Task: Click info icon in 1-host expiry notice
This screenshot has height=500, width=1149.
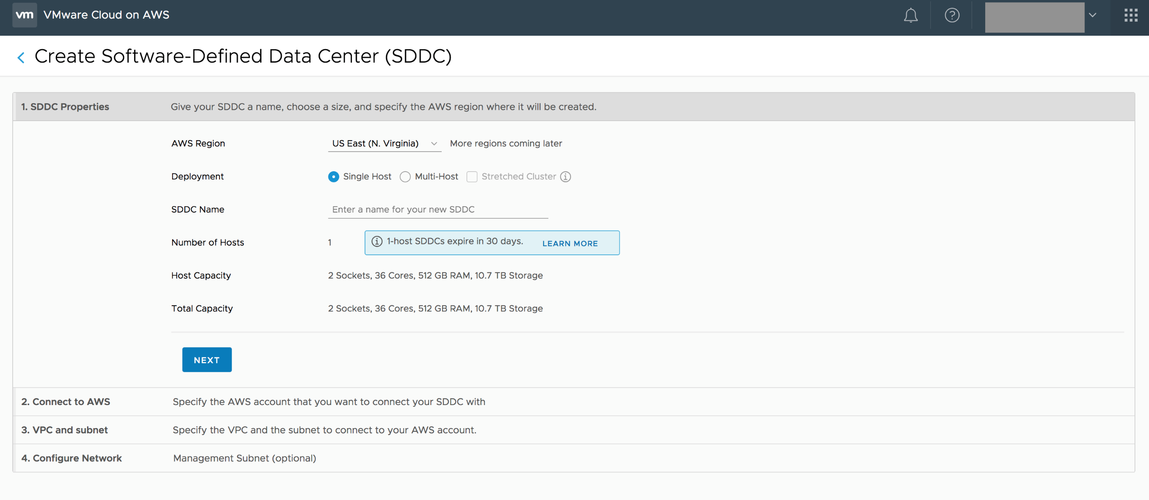Action: click(376, 241)
